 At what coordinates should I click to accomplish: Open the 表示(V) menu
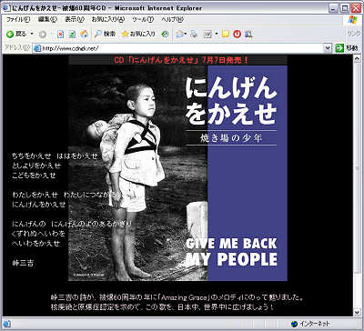(75, 19)
